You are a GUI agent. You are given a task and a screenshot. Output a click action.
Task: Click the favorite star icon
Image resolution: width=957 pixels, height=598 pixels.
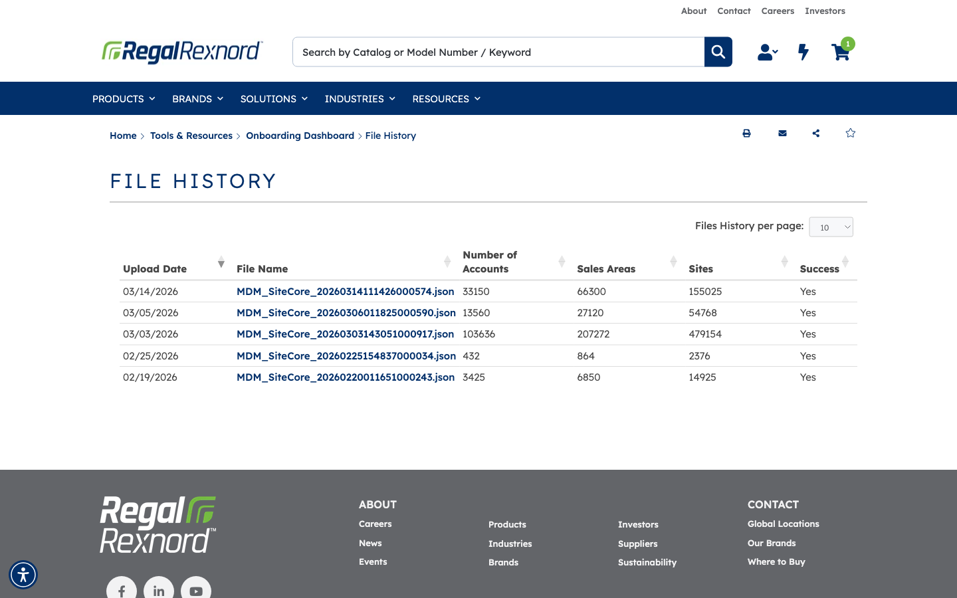[x=850, y=133]
